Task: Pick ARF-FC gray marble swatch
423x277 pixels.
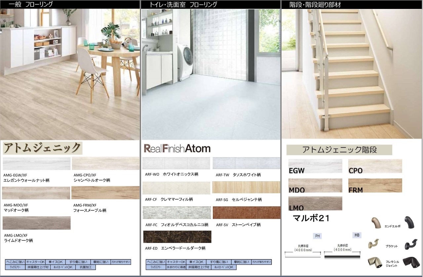Action: coord(177,213)
